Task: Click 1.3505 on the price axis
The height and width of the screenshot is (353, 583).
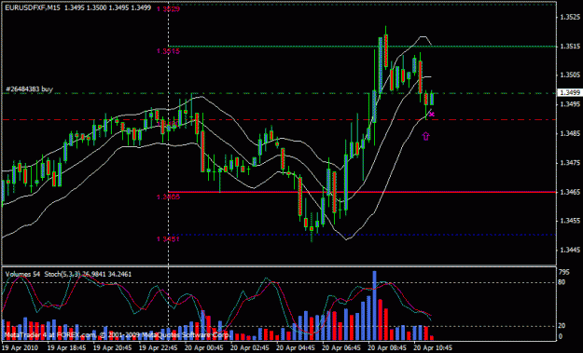Action: [570, 75]
